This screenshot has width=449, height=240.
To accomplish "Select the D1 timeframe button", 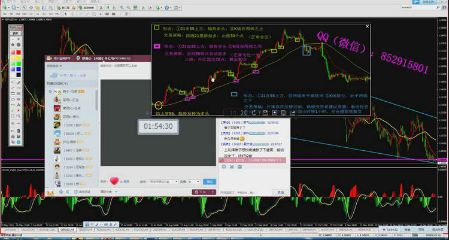I will click(x=44, y=14).
